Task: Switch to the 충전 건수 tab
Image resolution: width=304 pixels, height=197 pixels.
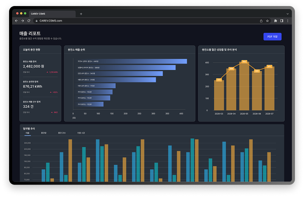Action: pyautogui.click(x=62, y=133)
